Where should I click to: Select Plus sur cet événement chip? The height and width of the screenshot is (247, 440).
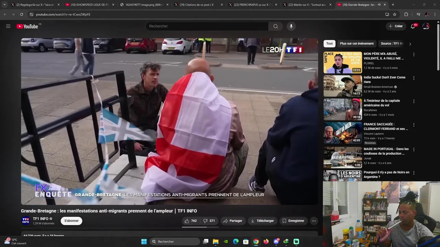click(x=357, y=44)
